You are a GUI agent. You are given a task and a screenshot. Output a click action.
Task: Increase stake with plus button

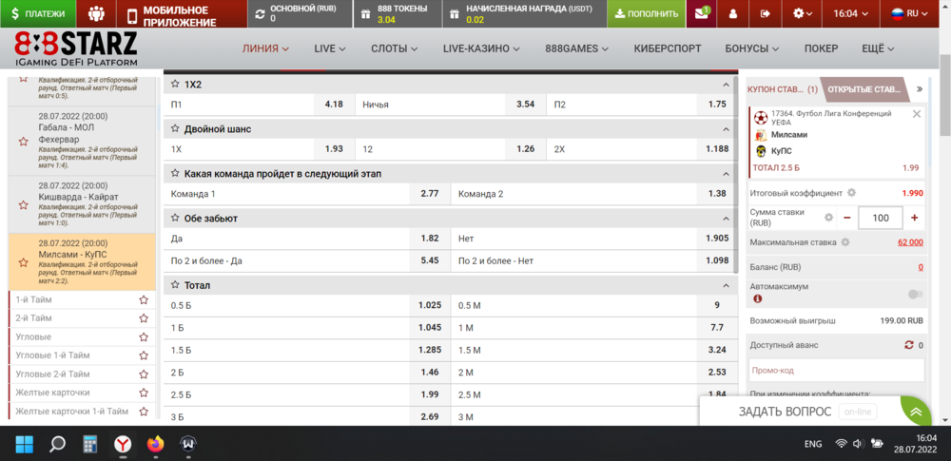(914, 218)
